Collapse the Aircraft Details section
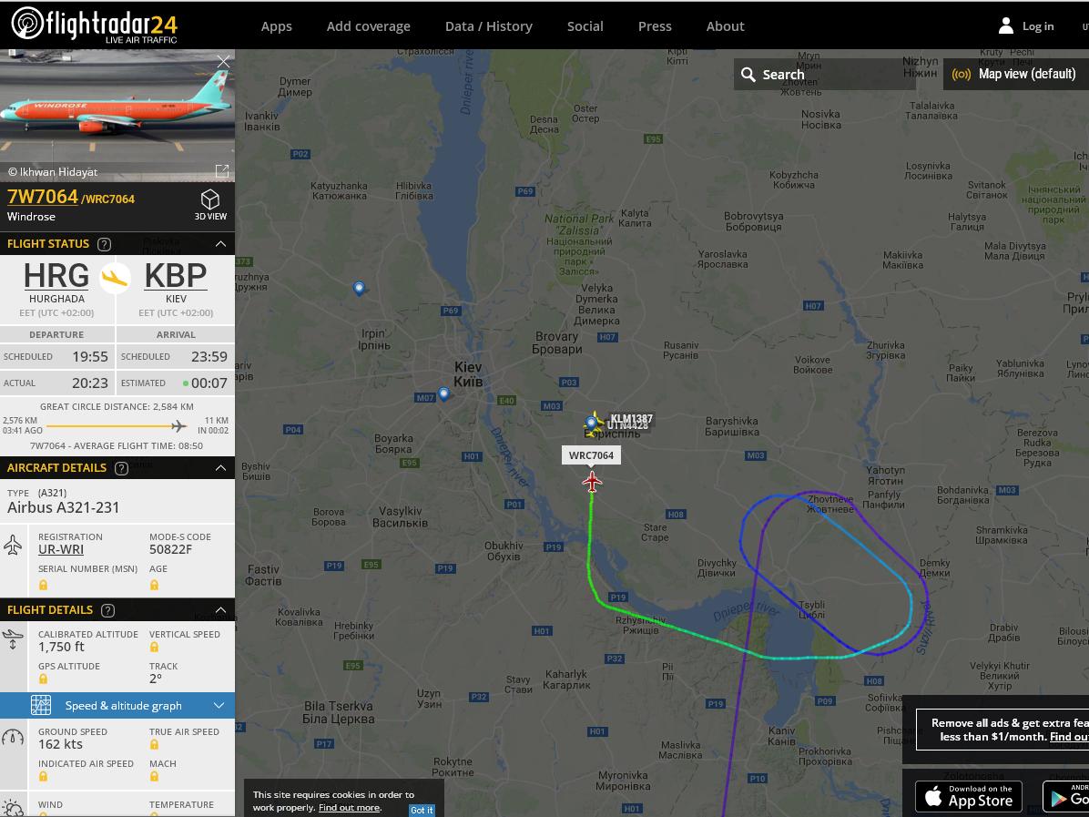 pyautogui.click(x=221, y=468)
